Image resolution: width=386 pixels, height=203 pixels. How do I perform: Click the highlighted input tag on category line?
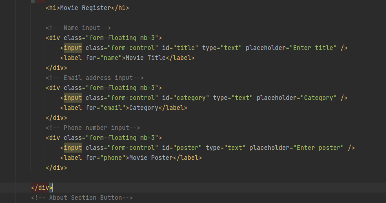73,98
